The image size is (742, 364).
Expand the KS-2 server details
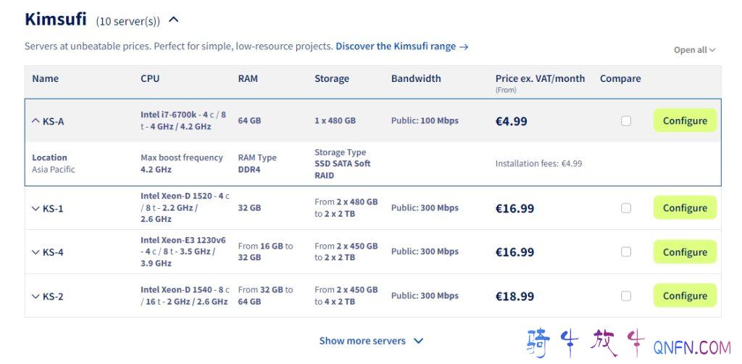pyautogui.click(x=36, y=296)
